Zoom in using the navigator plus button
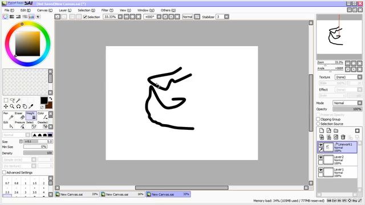This screenshot has height=205, width=365. pyautogui.click(x=354, y=63)
